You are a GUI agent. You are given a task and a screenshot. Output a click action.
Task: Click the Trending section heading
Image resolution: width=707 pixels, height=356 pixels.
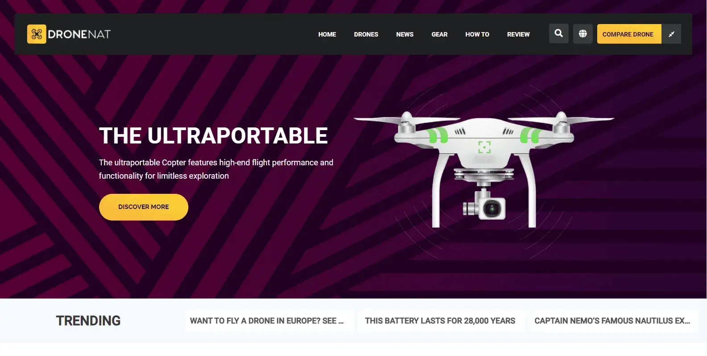coord(88,321)
